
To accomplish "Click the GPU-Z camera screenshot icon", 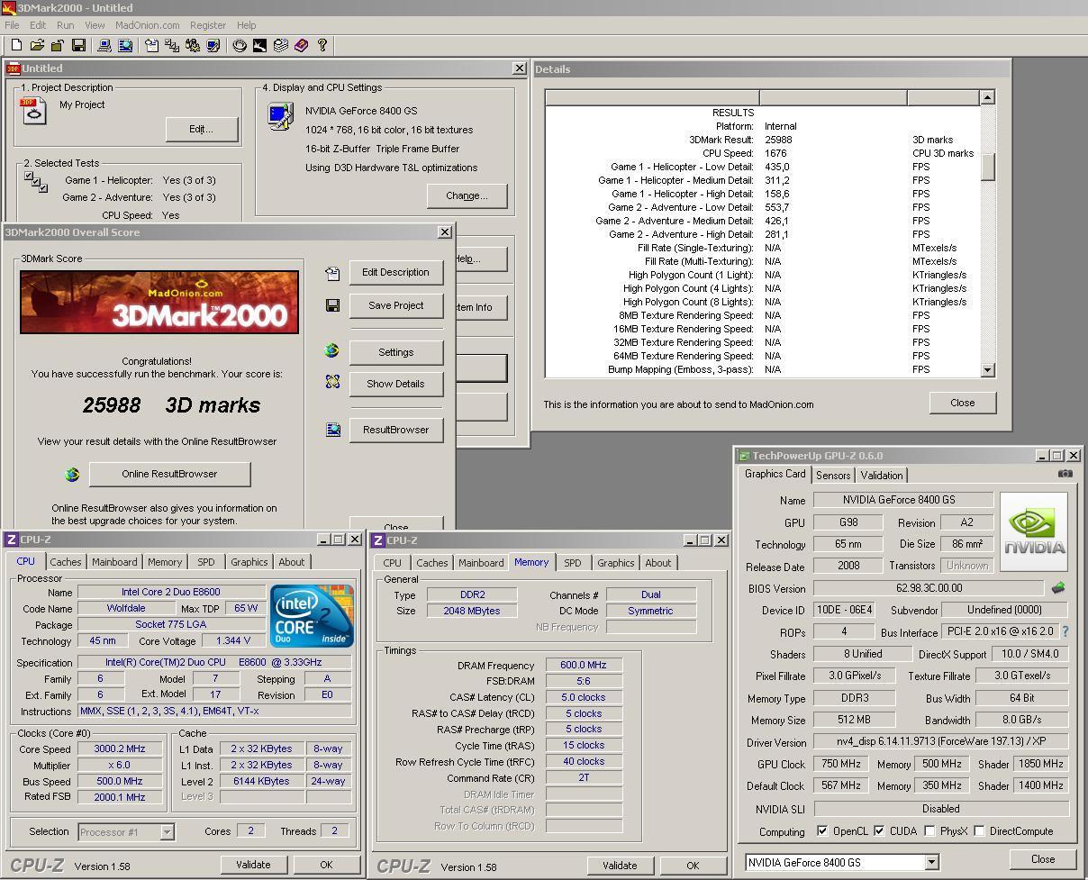I will tap(1065, 474).
